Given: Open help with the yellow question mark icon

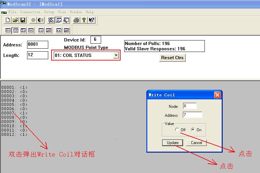Looking at the screenshot, I should pos(84,20).
